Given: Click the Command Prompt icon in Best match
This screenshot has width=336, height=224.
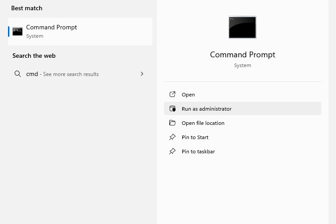Looking at the screenshot, I should 18,32.
